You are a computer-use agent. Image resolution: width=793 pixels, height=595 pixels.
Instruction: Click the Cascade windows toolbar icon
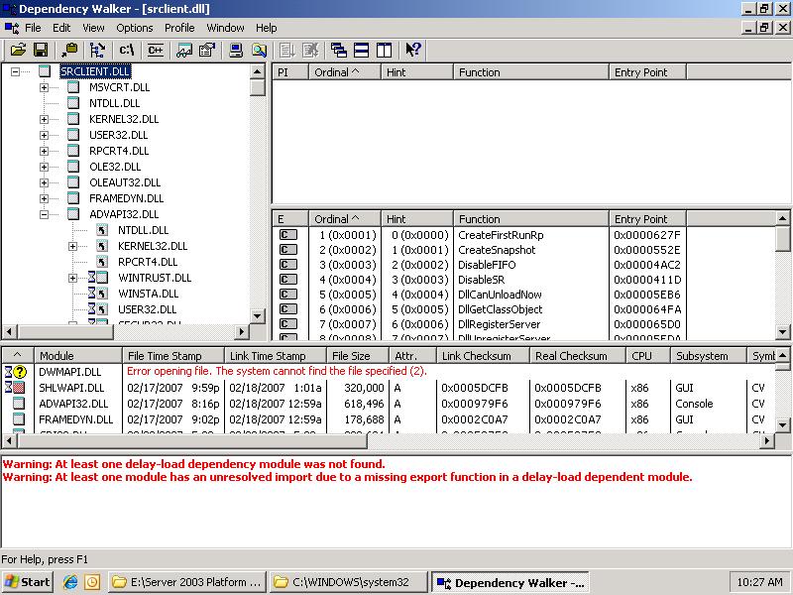(x=338, y=50)
